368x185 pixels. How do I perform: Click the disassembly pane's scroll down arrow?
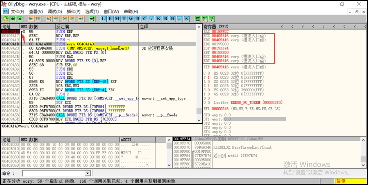point(199,121)
